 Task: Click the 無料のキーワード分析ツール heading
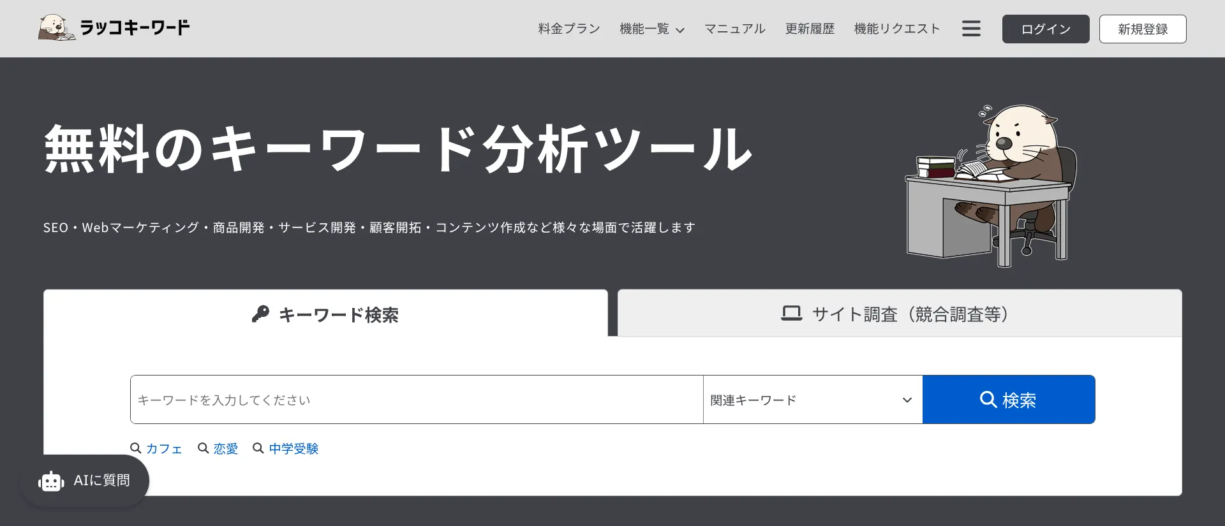pos(398,149)
